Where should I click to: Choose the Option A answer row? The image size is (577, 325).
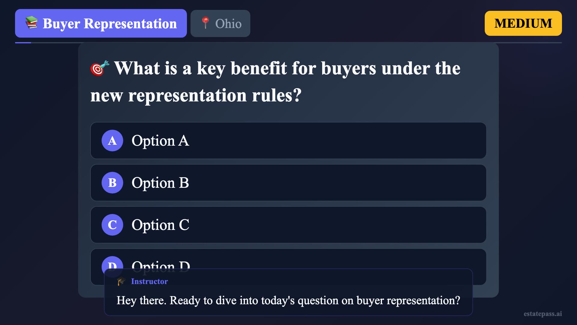pyautogui.click(x=288, y=141)
